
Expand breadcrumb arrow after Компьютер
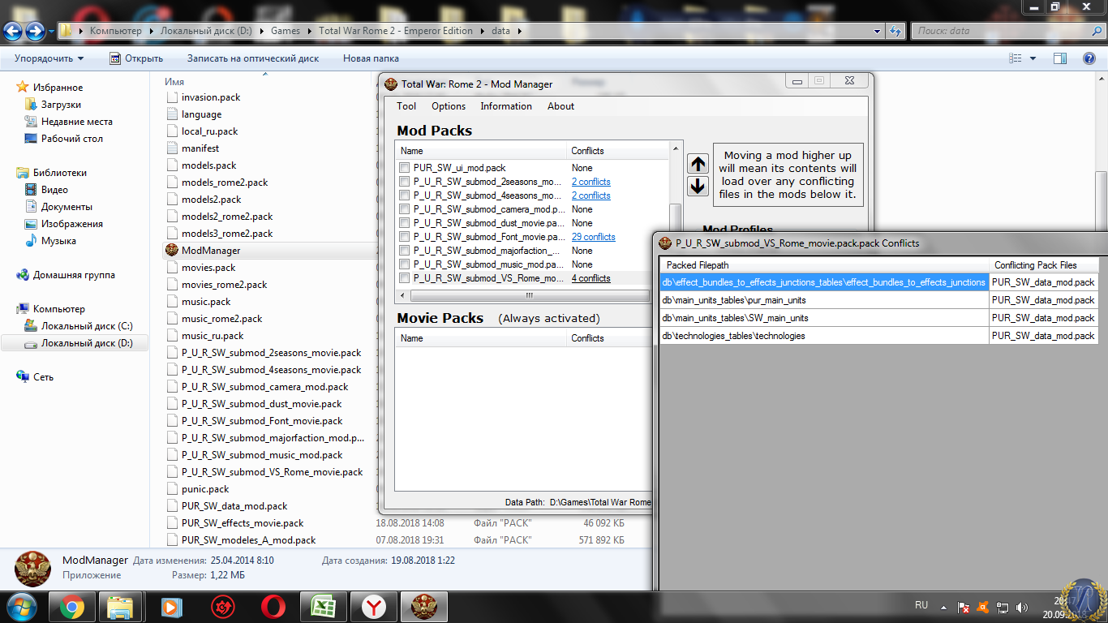coord(150,31)
